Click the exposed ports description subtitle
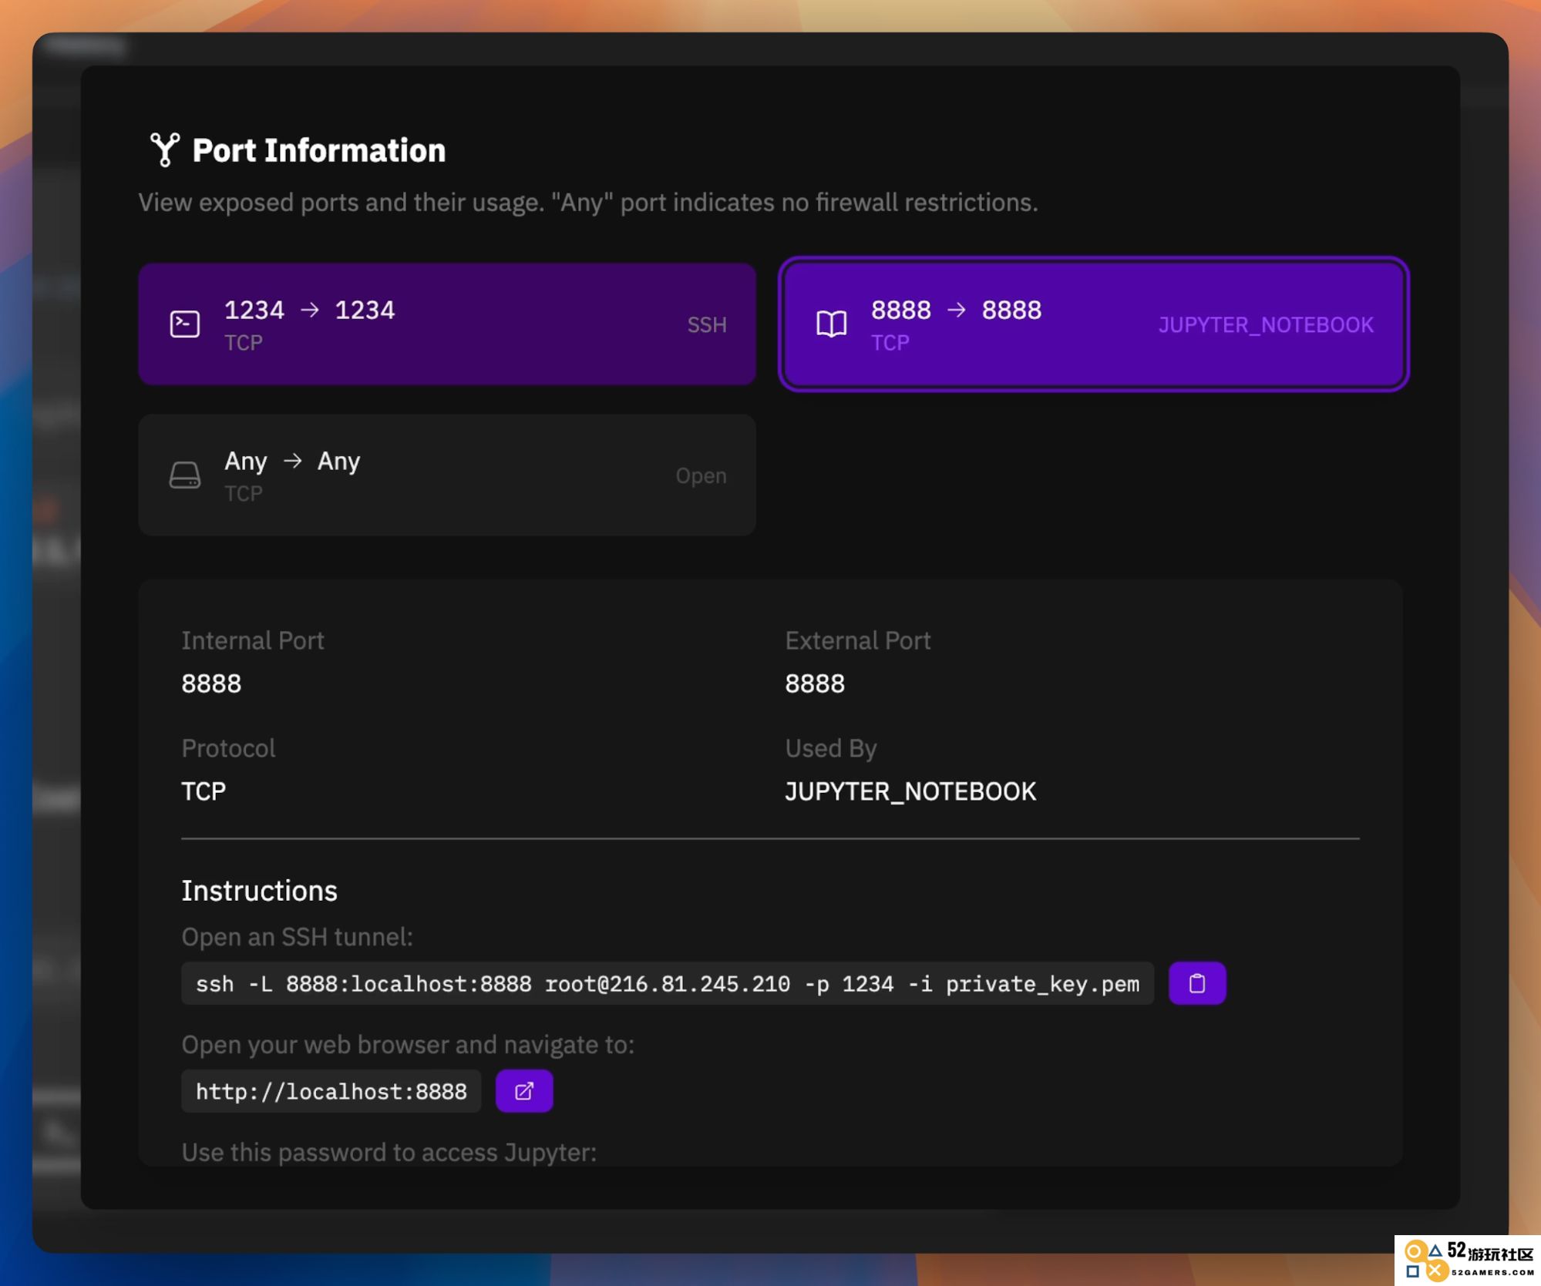 click(588, 203)
